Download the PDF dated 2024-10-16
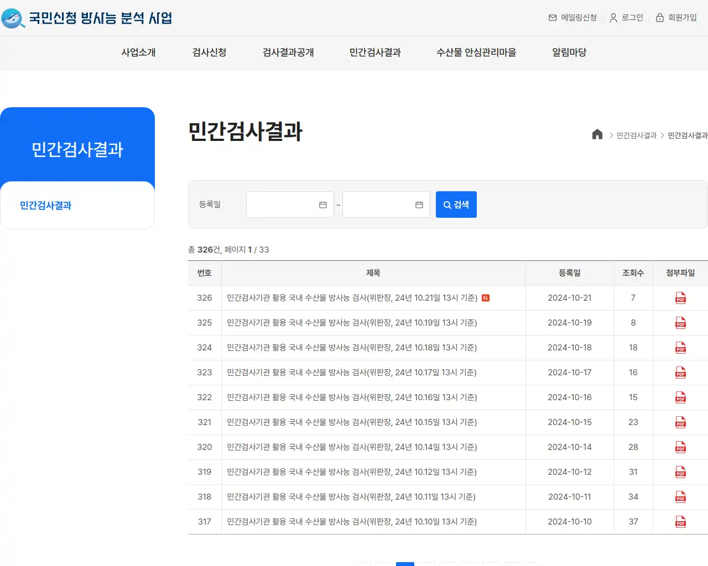Viewport: 708px width, 566px height. pyautogui.click(x=680, y=398)
